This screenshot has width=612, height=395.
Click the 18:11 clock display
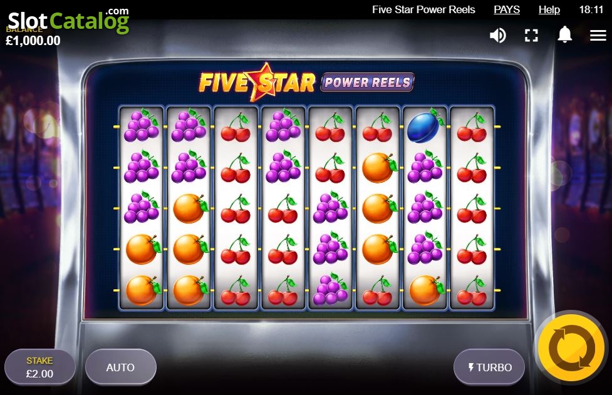591,9
